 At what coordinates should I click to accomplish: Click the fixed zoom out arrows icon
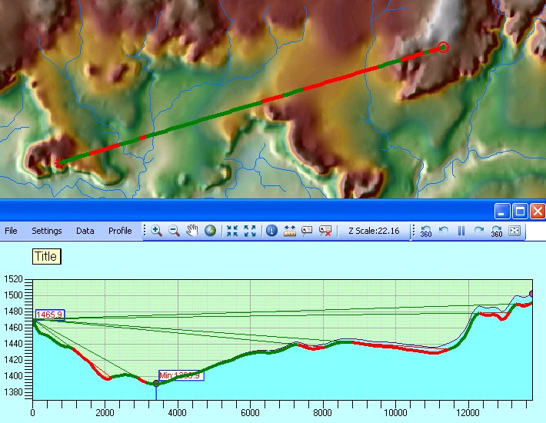(250, 230)
